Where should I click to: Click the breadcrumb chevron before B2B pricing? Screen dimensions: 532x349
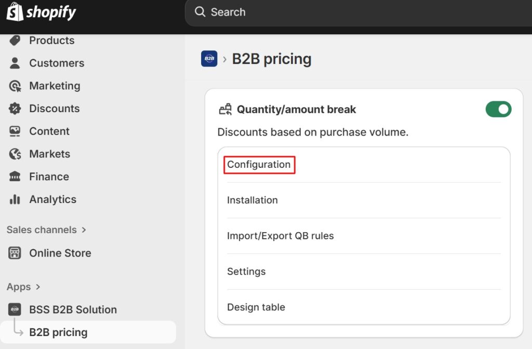pyautogui.click(x=224, y=59)
